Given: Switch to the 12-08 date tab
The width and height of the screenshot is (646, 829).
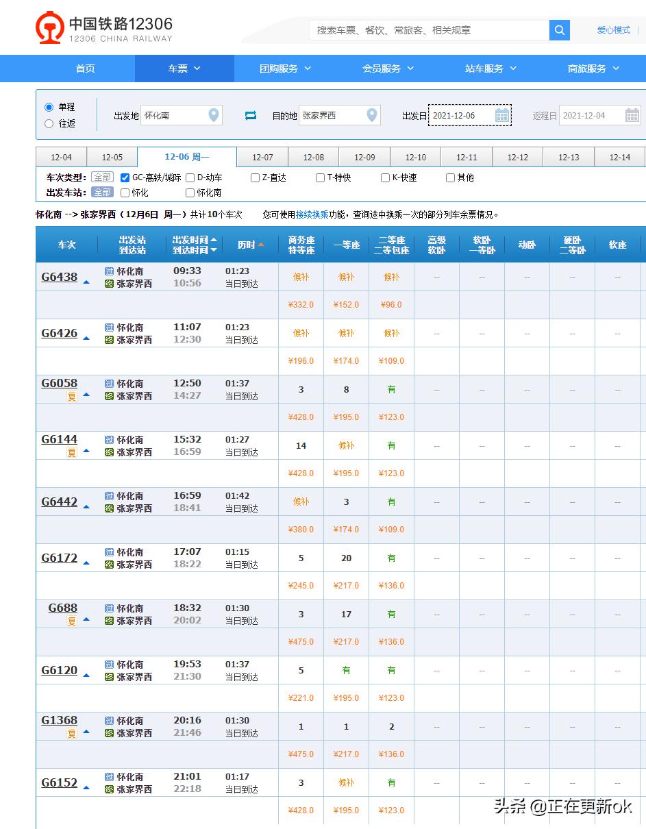Looking at the screenshot, I should coord(313,157).
